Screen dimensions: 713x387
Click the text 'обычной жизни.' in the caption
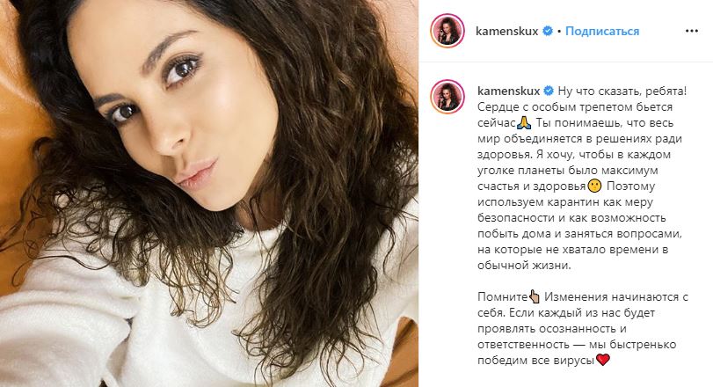pos(524,266)
